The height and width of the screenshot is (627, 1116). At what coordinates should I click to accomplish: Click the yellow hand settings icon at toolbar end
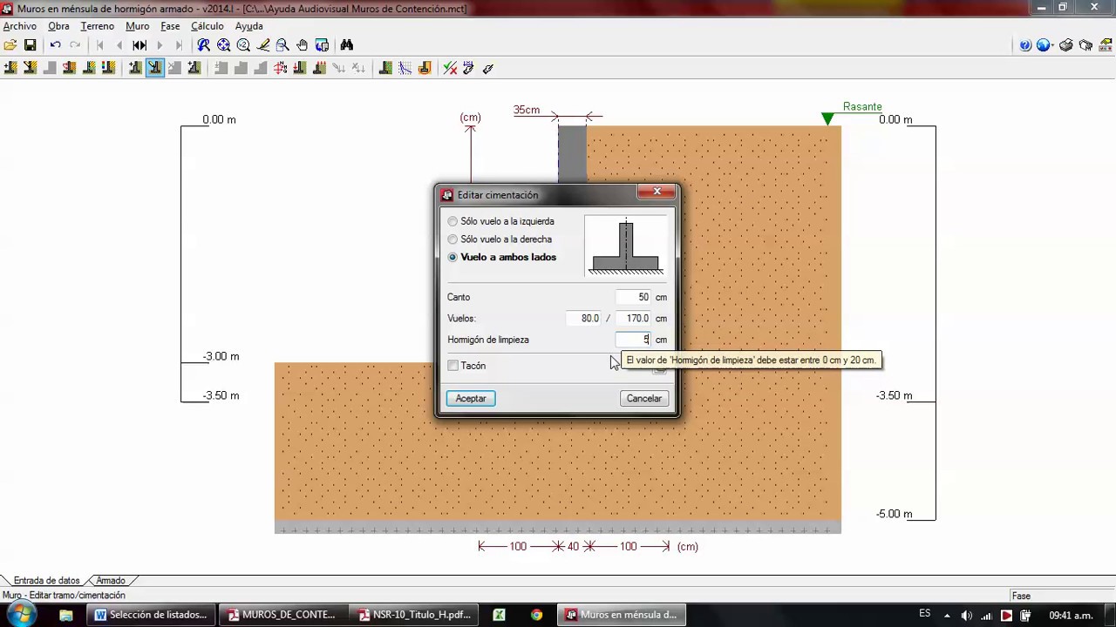point(1105,45)
